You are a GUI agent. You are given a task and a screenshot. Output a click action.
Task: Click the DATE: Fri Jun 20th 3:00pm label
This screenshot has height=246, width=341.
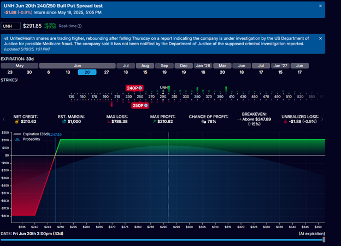32,233
